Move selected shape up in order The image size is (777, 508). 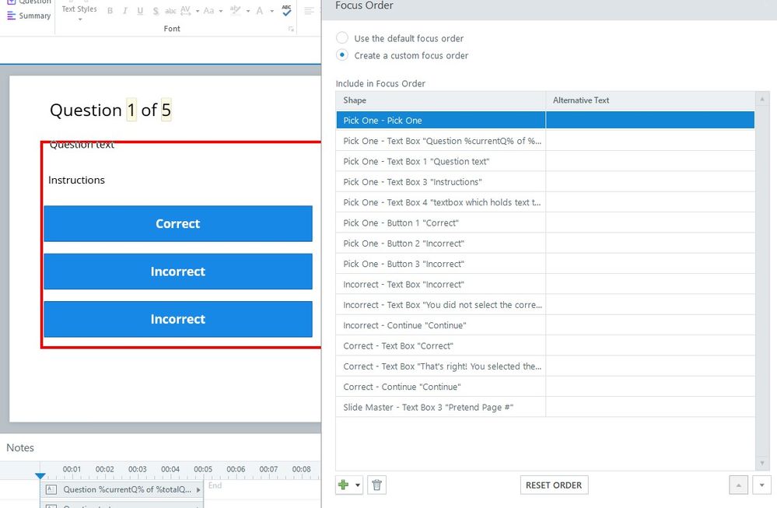738,485
